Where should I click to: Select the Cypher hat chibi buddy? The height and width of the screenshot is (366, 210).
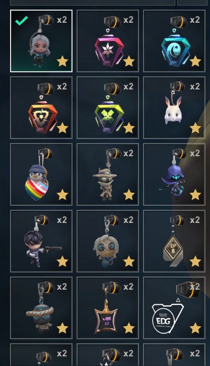(108, 174)
